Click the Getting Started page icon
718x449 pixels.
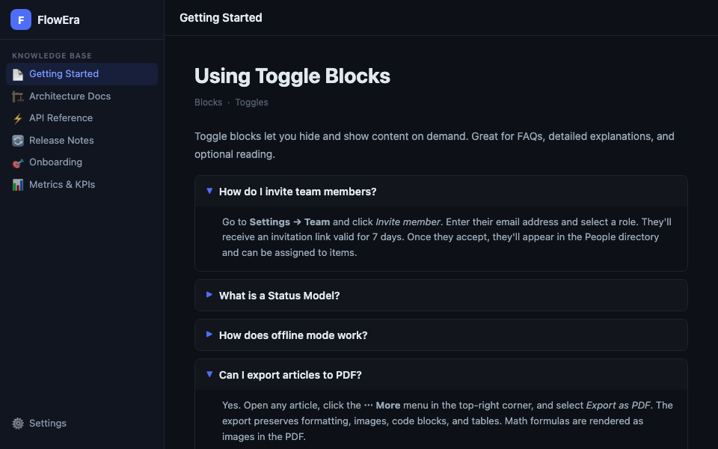coord(18,74)
